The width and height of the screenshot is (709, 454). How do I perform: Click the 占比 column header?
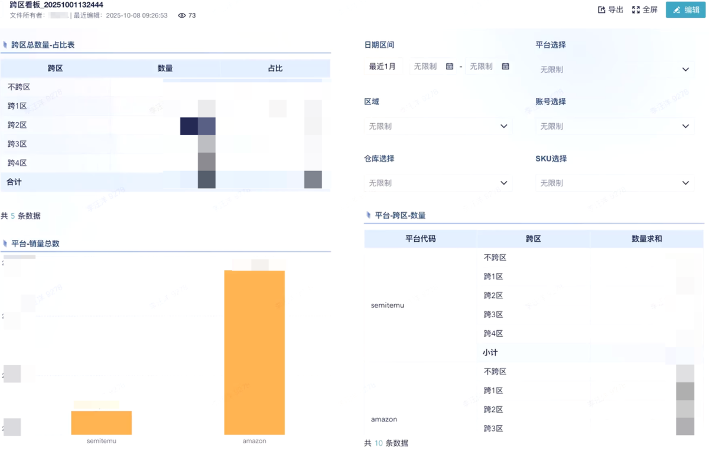click(275, 68)
